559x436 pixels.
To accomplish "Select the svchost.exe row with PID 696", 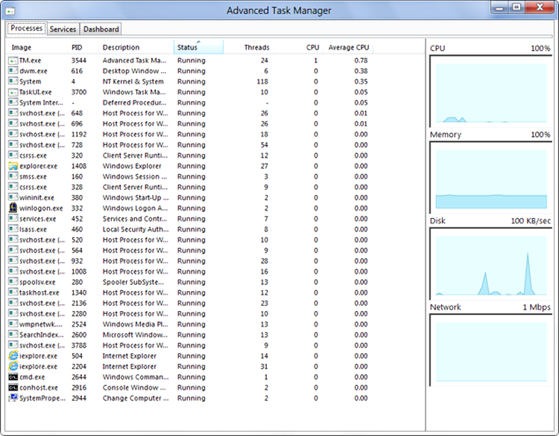I will click(x=189, y=124).
